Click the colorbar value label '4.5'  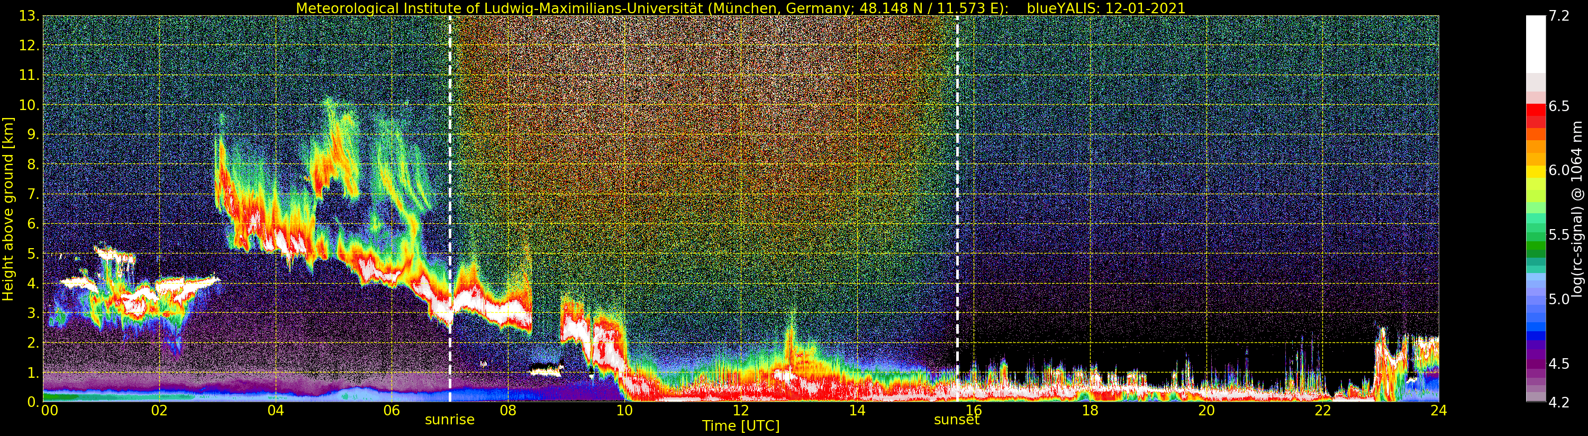[1559, 363]
